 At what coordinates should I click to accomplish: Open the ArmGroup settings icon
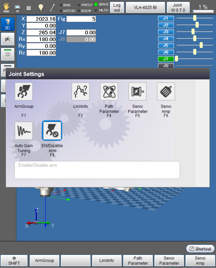(x=24, y=92)
